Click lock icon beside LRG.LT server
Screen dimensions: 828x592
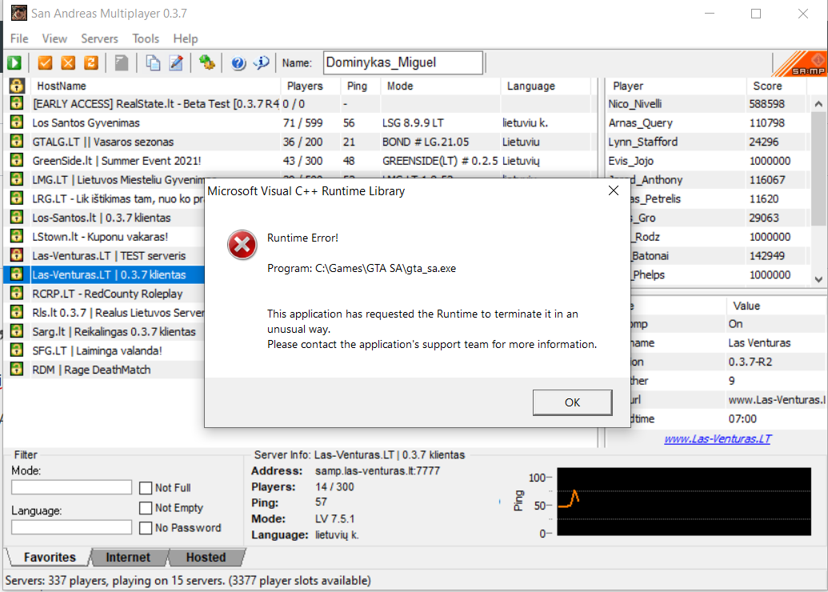pos(17,198)
